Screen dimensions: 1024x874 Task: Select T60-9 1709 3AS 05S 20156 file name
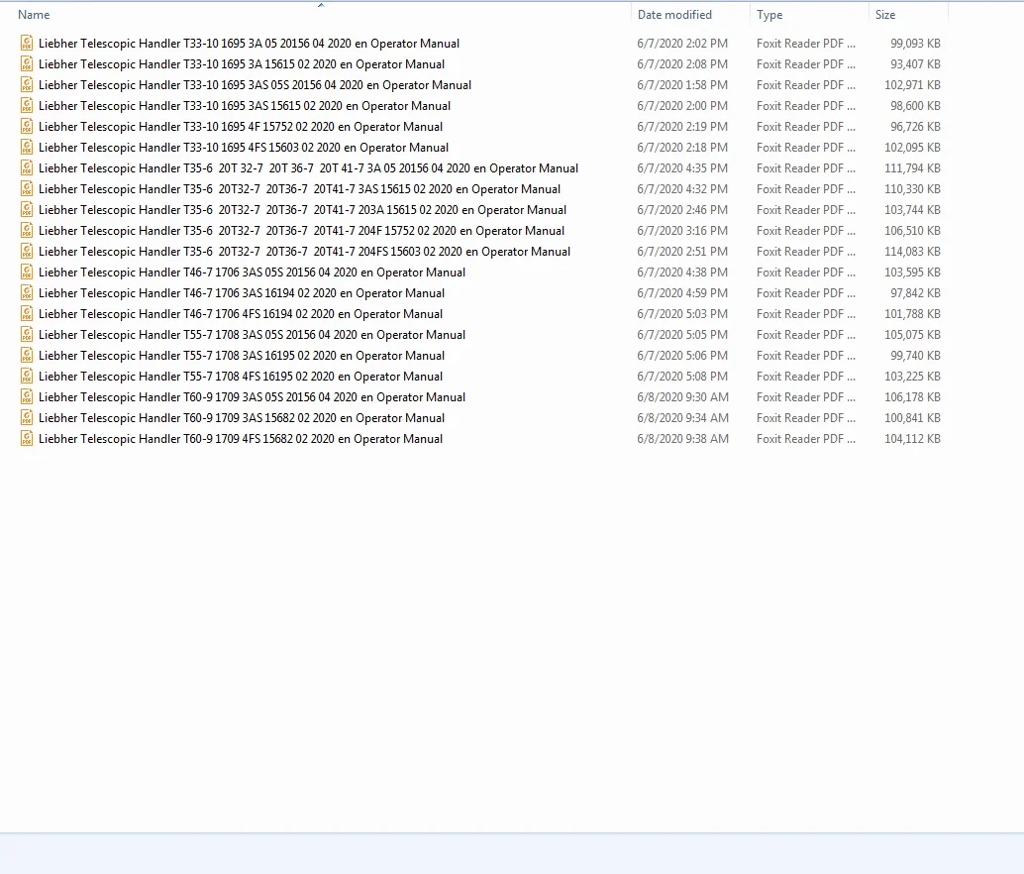coord(253,397)
